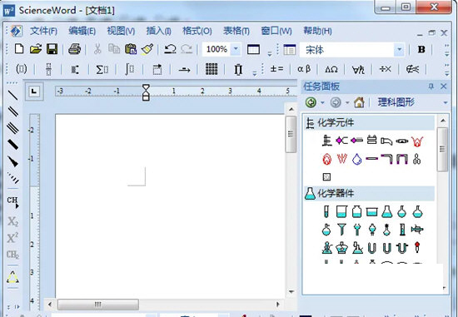This screenshot has height=317, width=458.
Task: Select the triple line bond tool
Action: [x=12, y=128]
